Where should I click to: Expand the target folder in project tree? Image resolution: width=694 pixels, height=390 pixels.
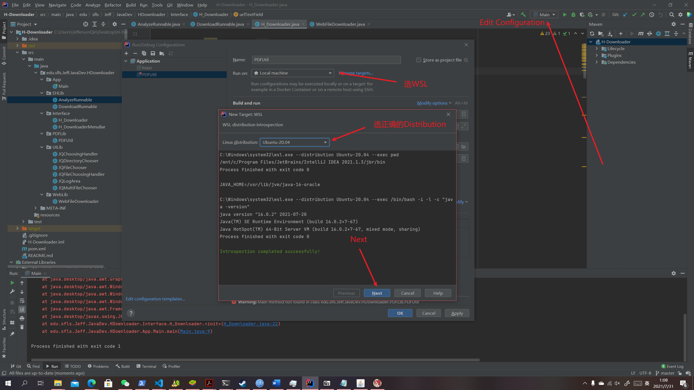17,228
